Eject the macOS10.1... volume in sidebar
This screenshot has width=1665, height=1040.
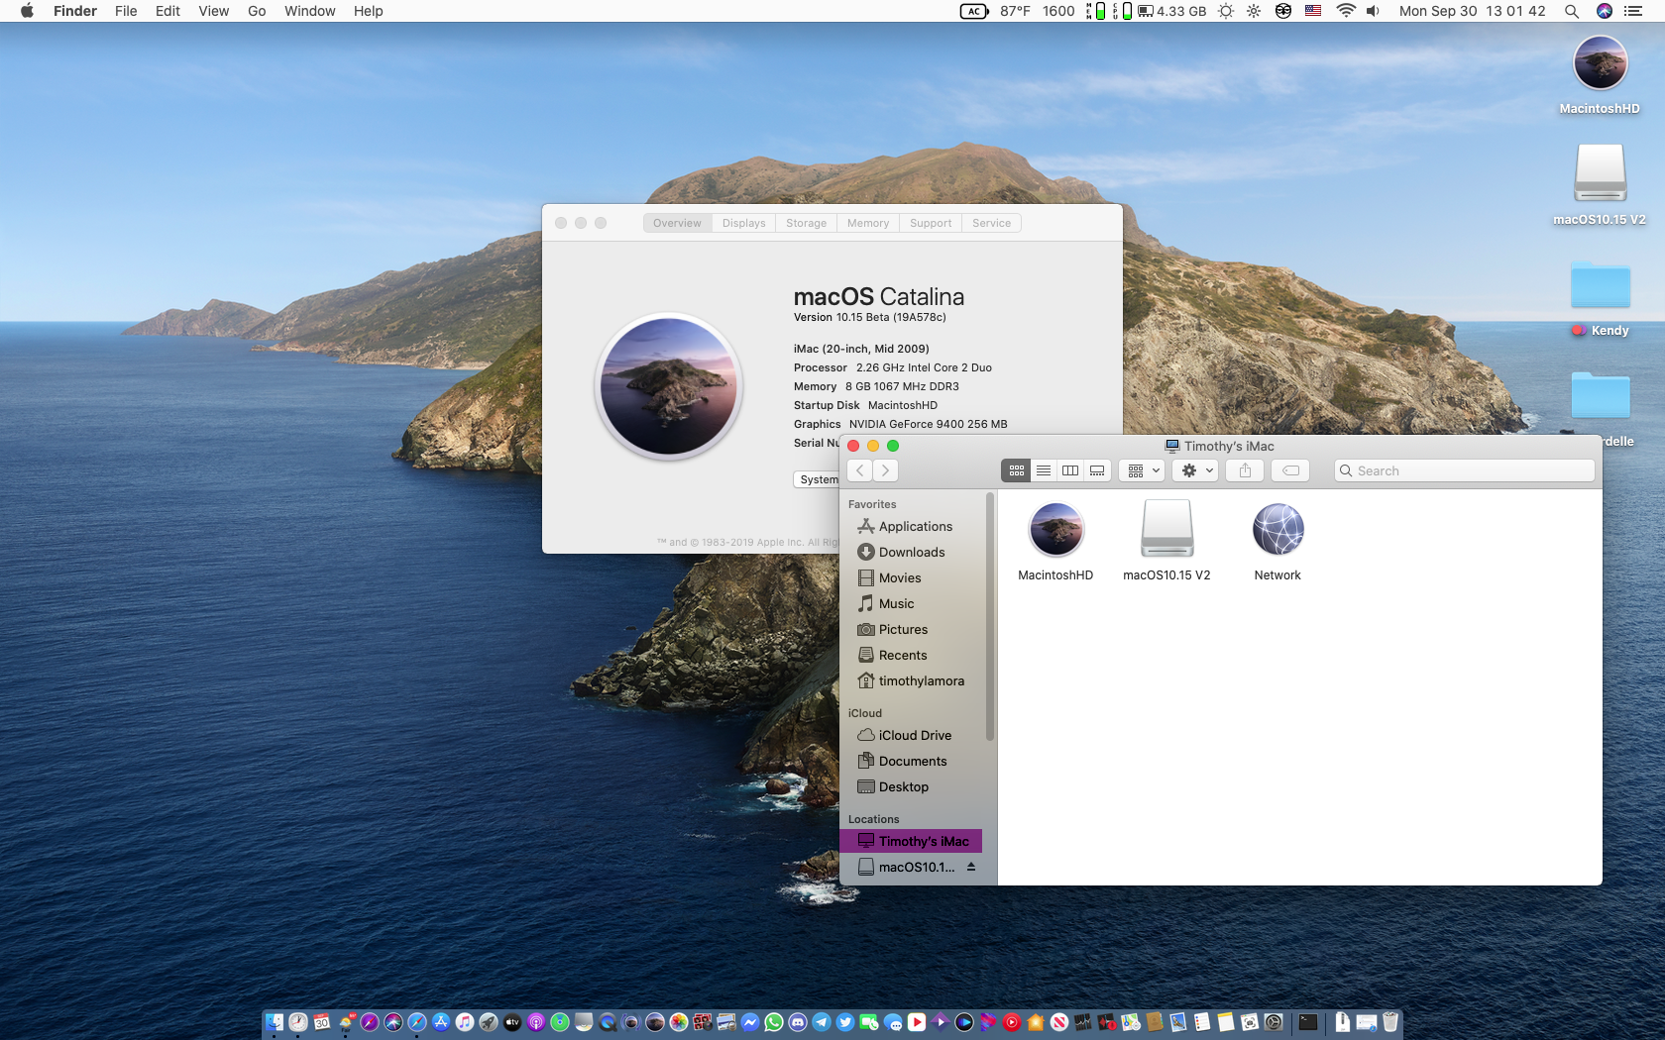pyautogui.click(x=971, y=867)
